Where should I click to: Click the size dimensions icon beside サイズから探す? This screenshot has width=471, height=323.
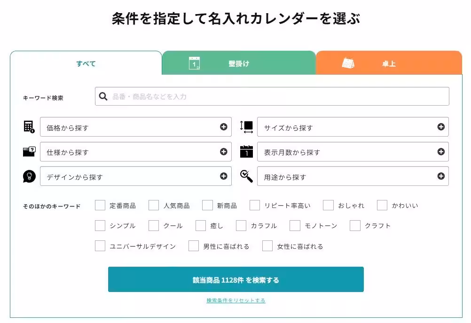point(246,127)
